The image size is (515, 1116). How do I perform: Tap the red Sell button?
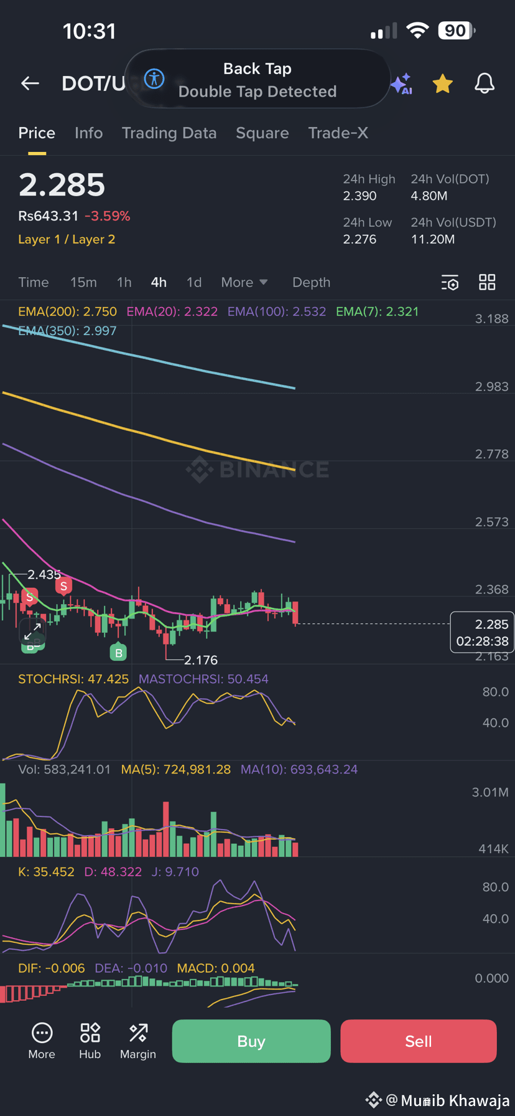click(419, 1041)
